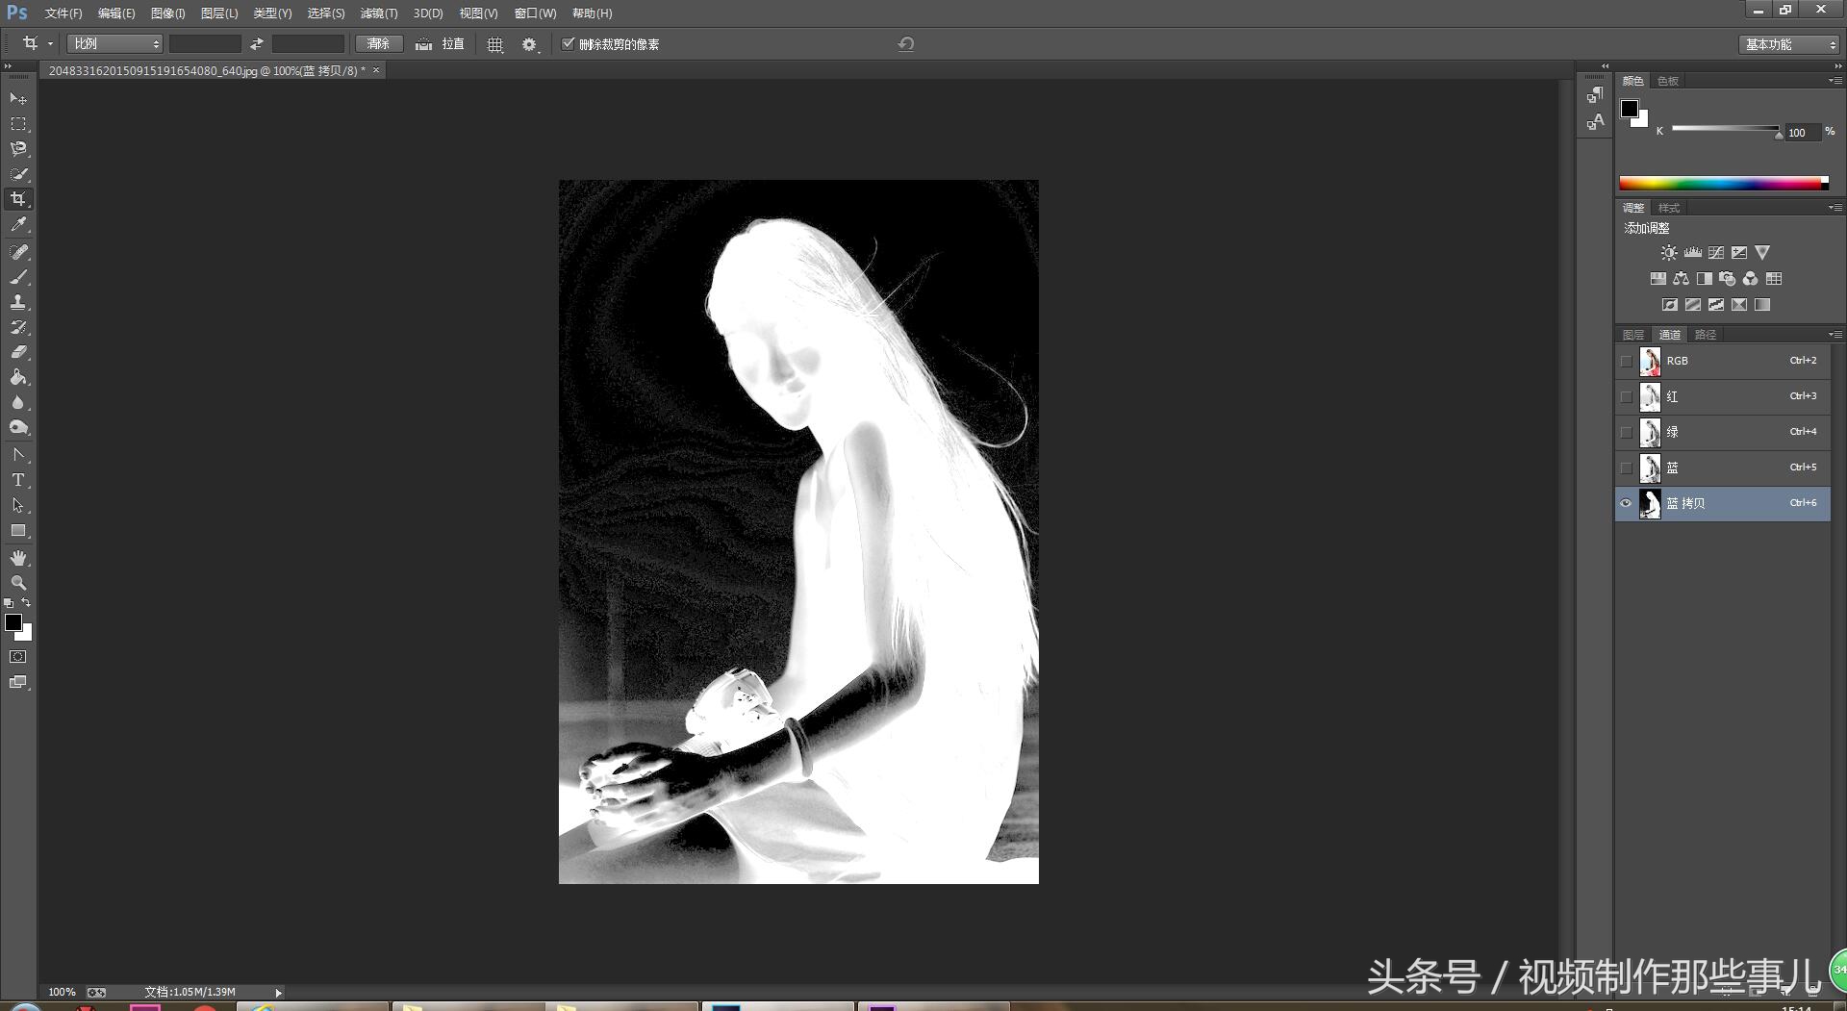Screen dimensions: 1847x1011
Task: Open the 滤镜(T) menu
Action: point(378,13)
